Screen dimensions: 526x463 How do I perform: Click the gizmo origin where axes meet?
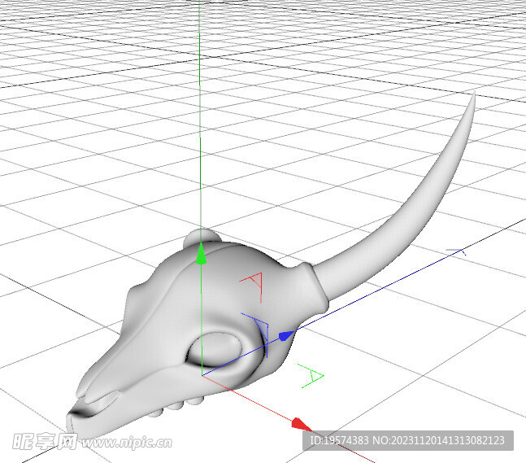[x=202, y=375]
